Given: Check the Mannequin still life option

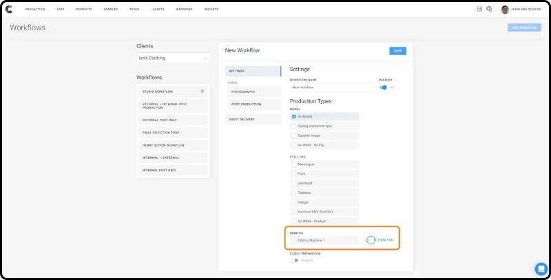Looking at the screenshot, I should (x=294, y=164).
